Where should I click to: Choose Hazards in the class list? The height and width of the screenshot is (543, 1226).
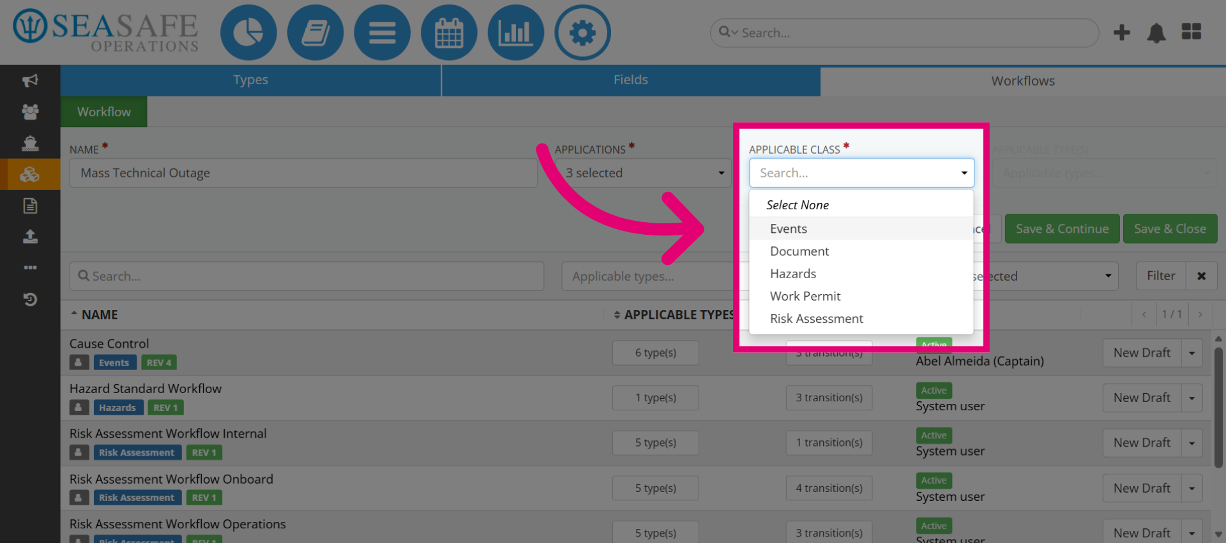click(x=861, y=274)
